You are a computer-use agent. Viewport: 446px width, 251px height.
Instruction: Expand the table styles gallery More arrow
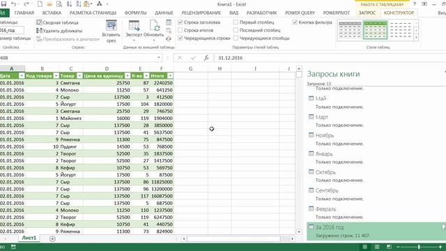417,38
